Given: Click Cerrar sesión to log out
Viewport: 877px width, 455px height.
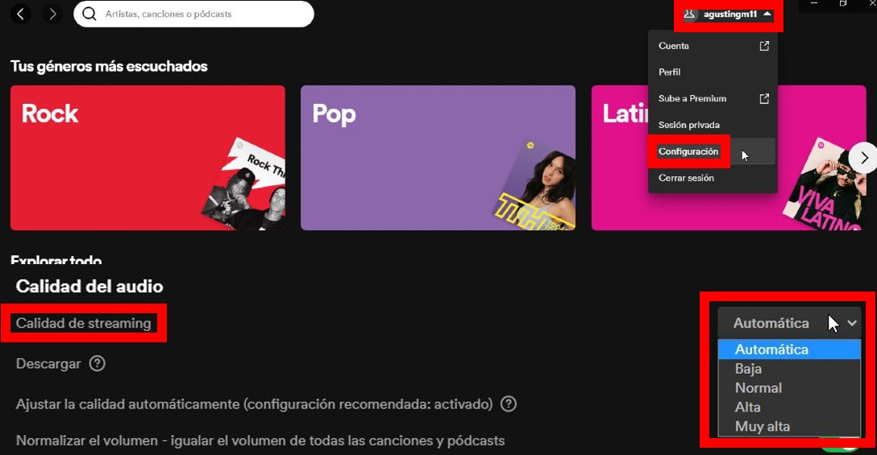Looking at the screenshot, I should 686,178.
